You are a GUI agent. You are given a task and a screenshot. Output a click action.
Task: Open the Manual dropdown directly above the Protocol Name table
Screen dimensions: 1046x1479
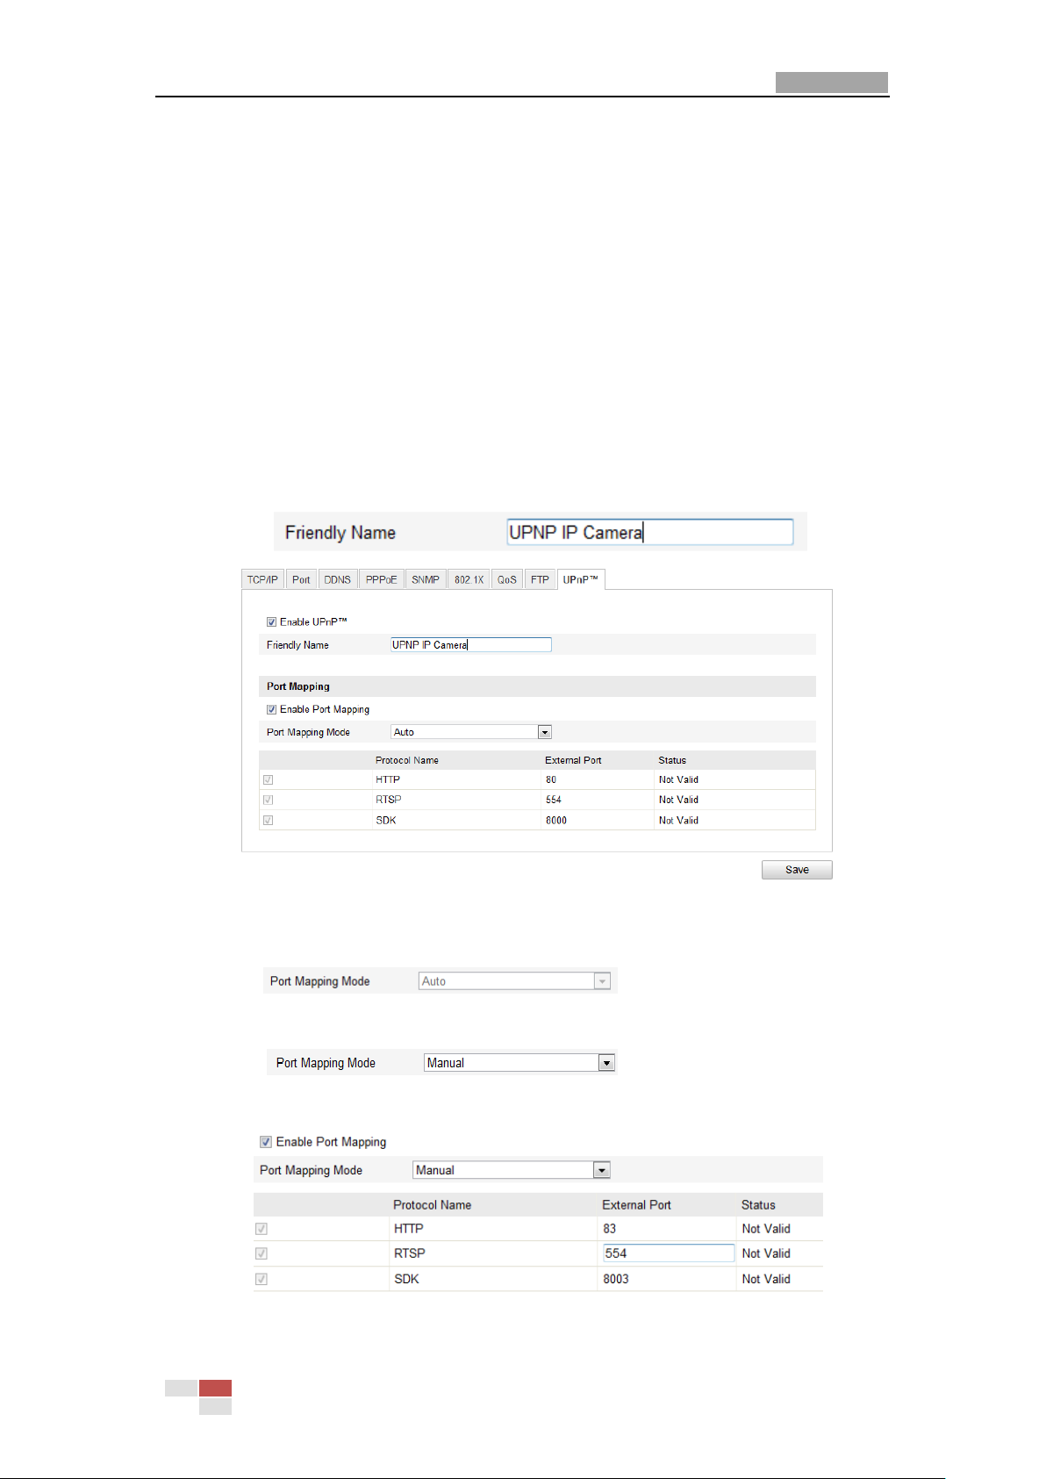tap(512, 1170)
